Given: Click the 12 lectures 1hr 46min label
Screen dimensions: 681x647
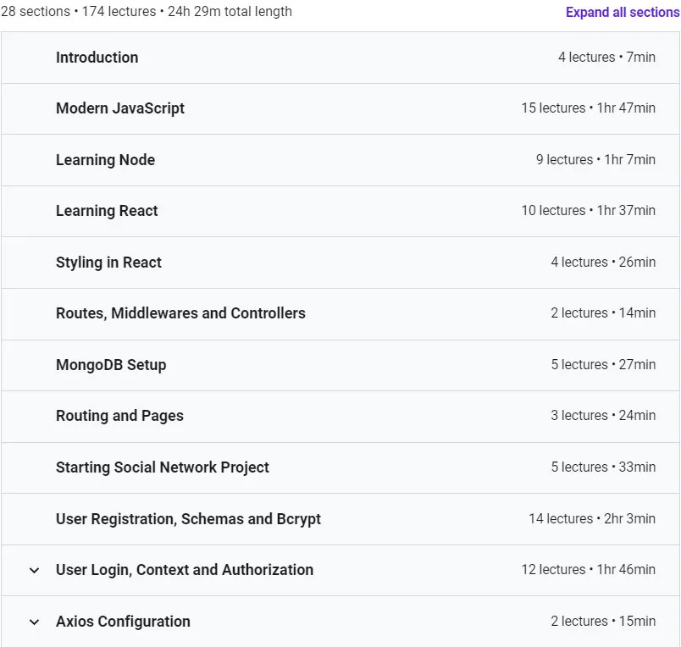Looking at the screenshot, I should [x=588, y=569].
